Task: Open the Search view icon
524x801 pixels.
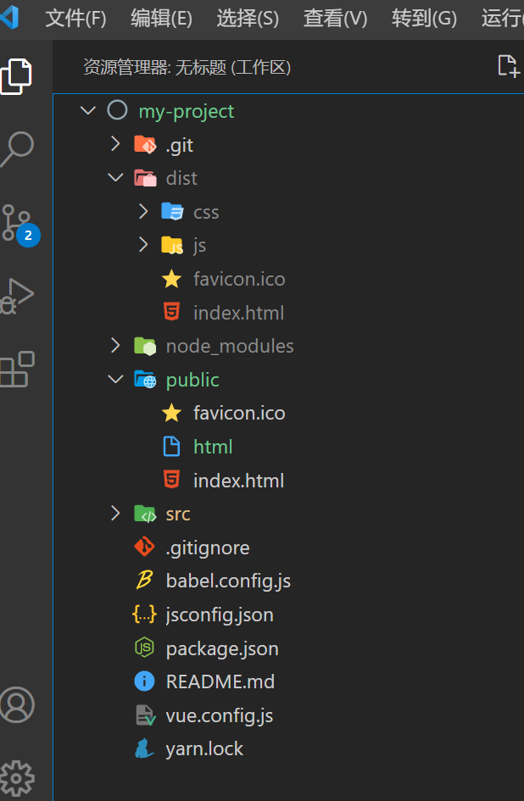Action: [x=18, y=149]
